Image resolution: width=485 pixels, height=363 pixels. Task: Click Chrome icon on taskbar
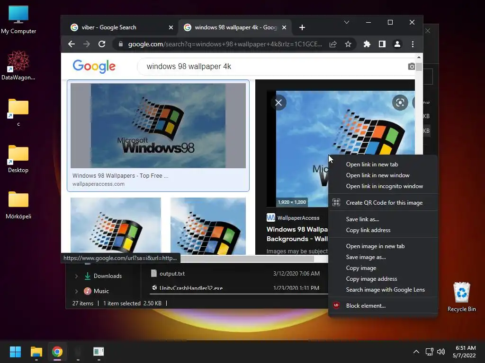click(x=57, y=352)
